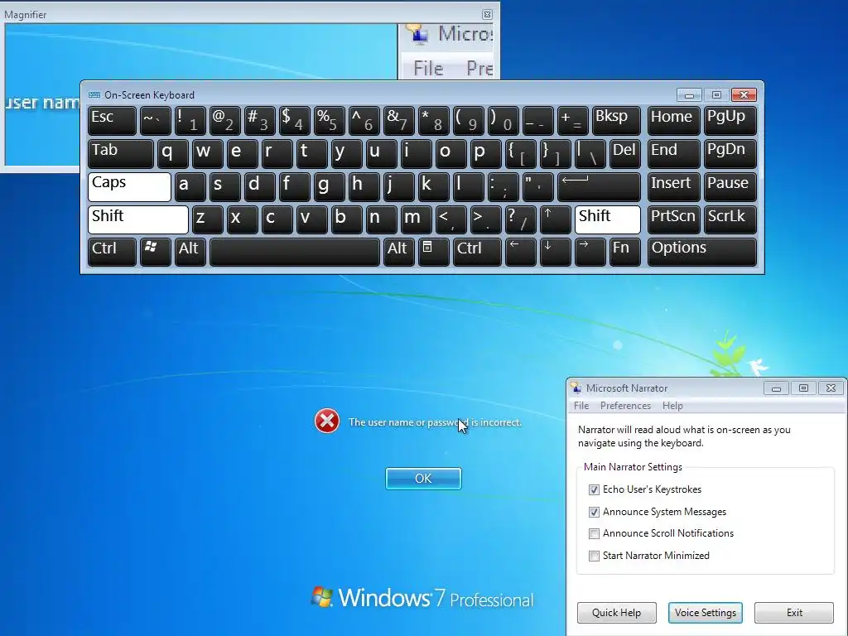Screen dimensions: 848x636
Task: Click the End key
Action: point(673,153)
